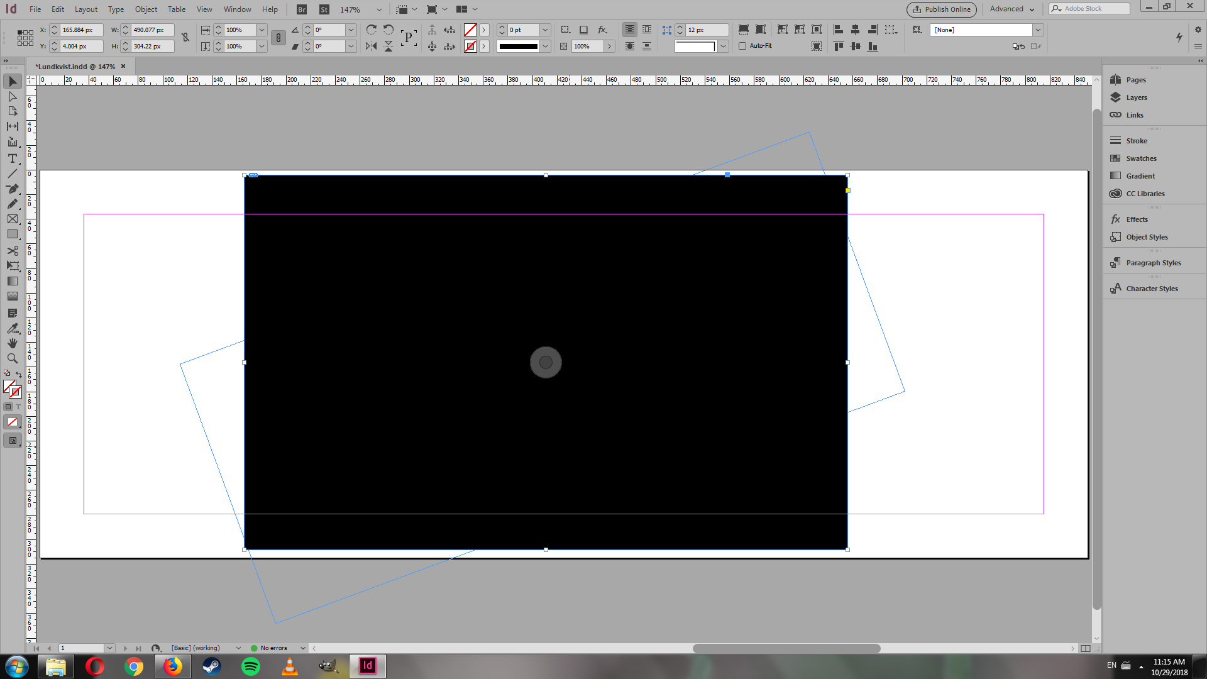Open the Paragraph Styles panel
This screenshot has height=679, width=1207.
[1153, 263]
